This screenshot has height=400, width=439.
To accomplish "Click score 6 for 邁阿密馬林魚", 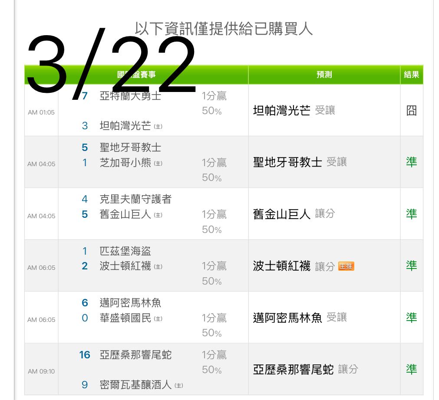I will click(x=85, y=303).
